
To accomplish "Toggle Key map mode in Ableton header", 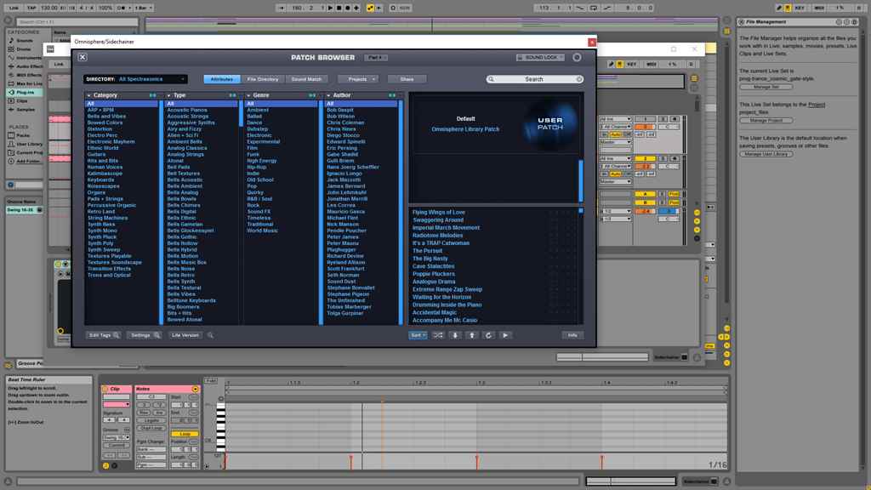I will [800, 8].
